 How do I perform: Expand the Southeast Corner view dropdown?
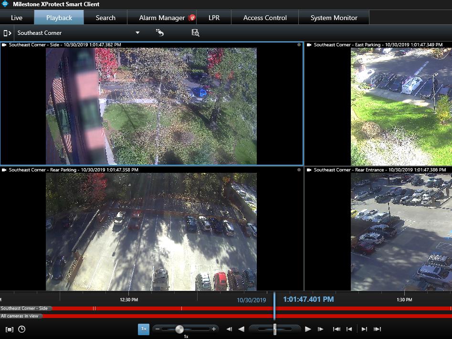point(137,33)
